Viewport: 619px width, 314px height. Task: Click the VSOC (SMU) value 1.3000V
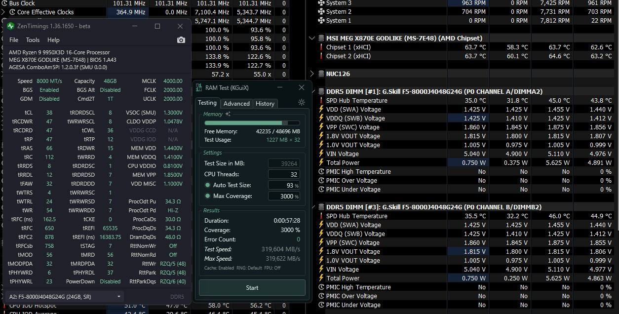(172, 113)
